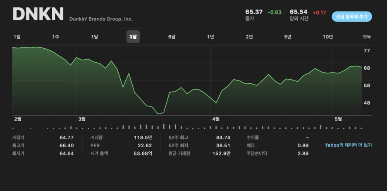
Task: Click the PER value 22.62
Action: point(145,146)
